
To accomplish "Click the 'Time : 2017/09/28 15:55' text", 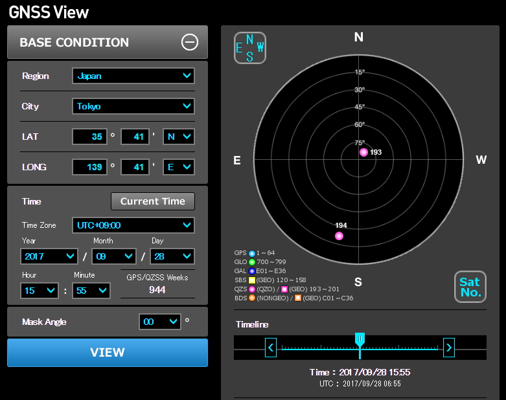I will point(360,372).
